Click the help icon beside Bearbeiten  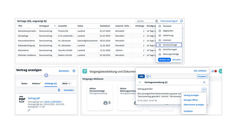pos(74,71)
